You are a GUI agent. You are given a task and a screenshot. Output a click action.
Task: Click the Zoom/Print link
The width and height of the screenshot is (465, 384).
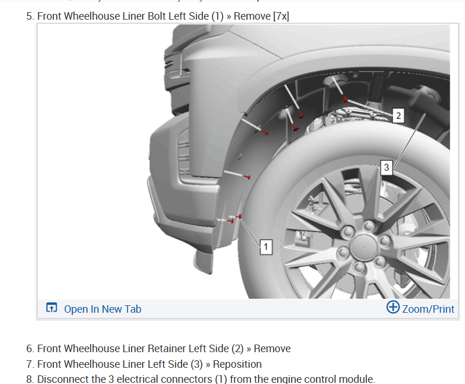[x=428, y=309]
